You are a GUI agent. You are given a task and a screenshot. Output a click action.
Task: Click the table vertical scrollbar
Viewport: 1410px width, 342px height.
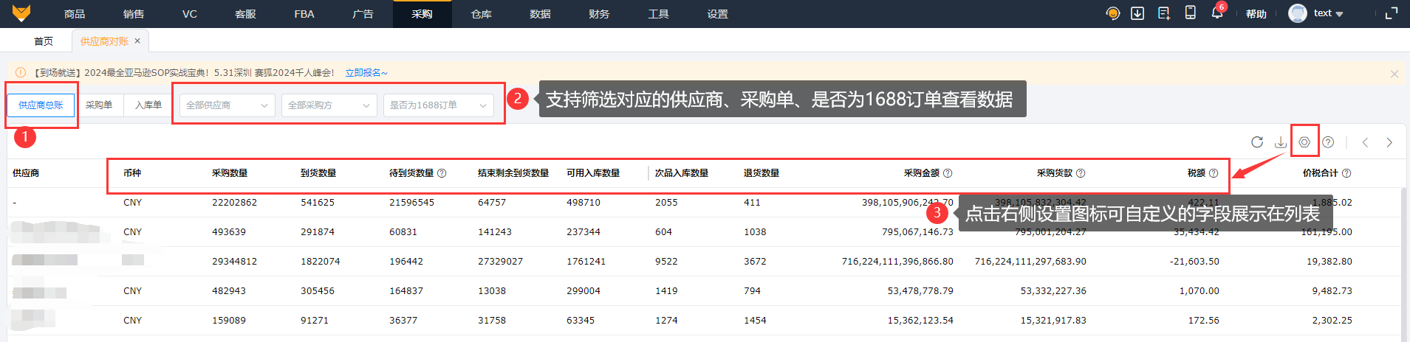click(1404, 264)
